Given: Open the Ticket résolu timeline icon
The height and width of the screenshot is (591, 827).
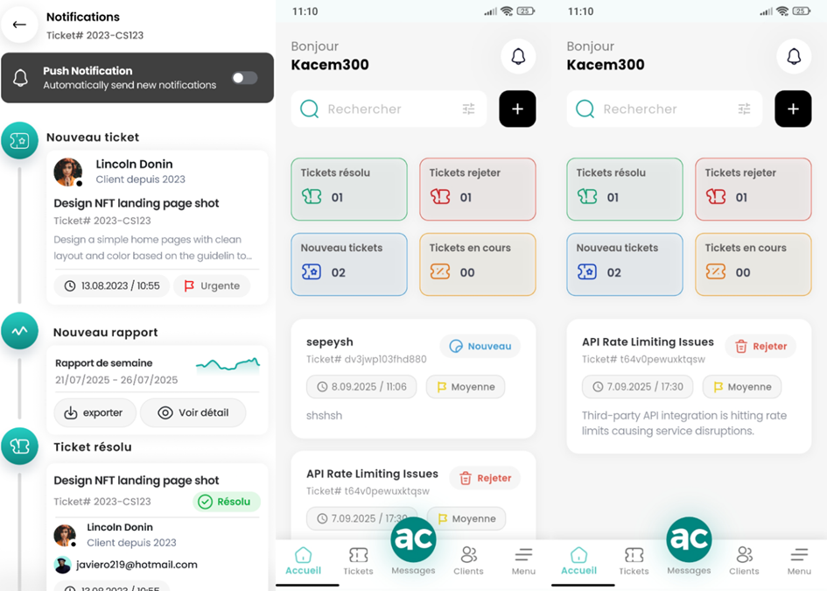Looking at the screenshot, I should [x=19, y=446].
